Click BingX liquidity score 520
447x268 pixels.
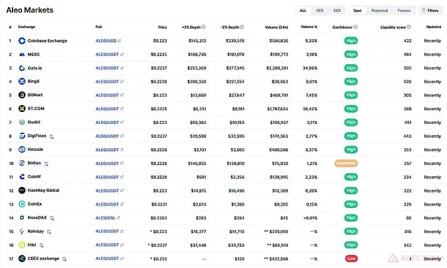(x=408, y=82)
